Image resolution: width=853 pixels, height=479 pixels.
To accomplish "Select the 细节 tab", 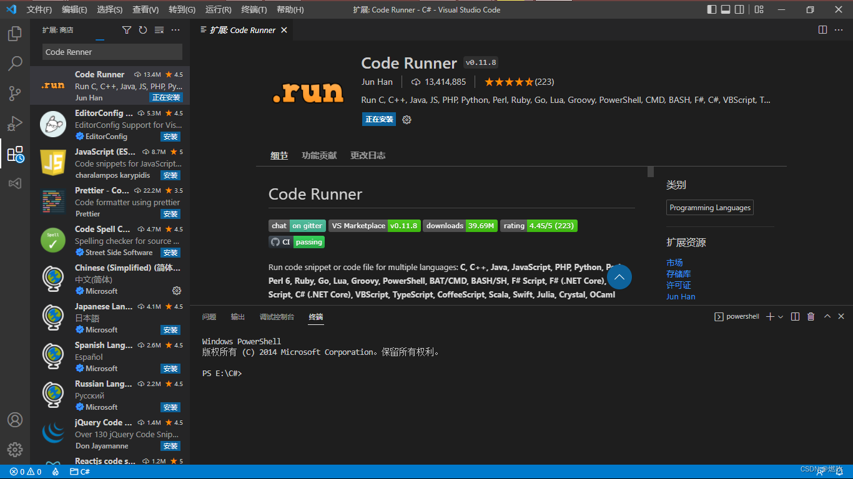I will (x=279, y=155).
